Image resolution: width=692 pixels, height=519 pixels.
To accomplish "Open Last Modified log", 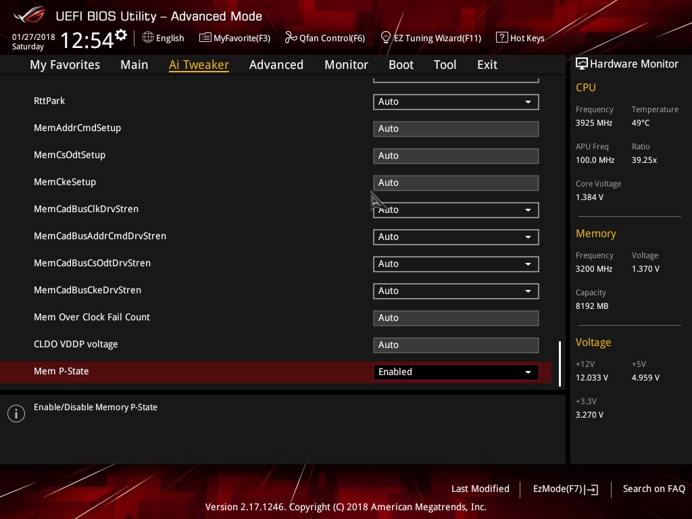I will coord(480,489).
